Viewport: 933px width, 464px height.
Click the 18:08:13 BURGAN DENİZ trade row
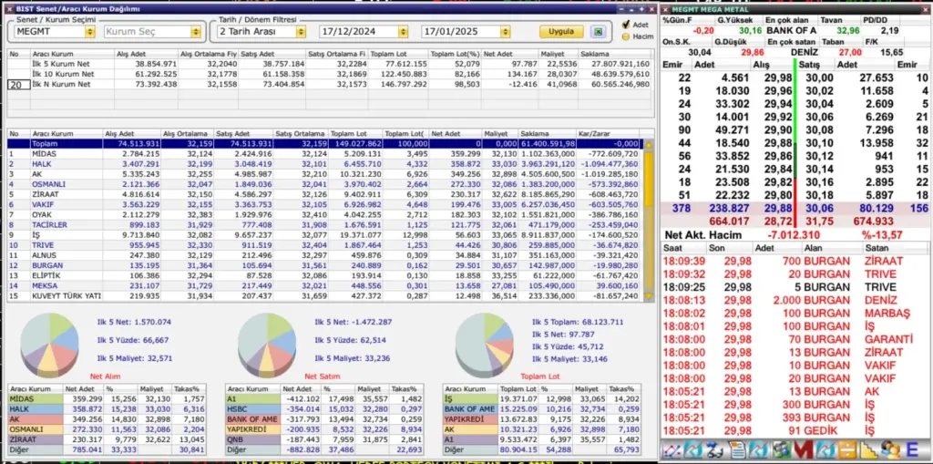tap(795, 300)
